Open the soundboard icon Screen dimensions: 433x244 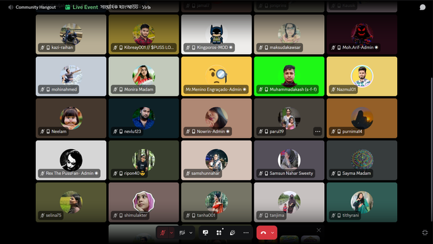point(233,232)
